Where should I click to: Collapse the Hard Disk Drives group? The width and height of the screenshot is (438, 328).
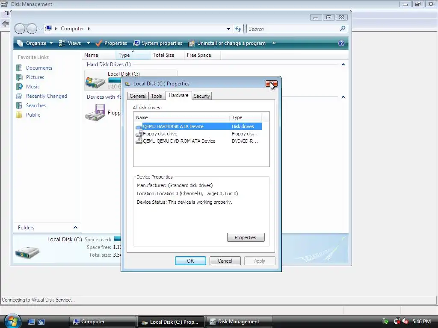(343, 64)
